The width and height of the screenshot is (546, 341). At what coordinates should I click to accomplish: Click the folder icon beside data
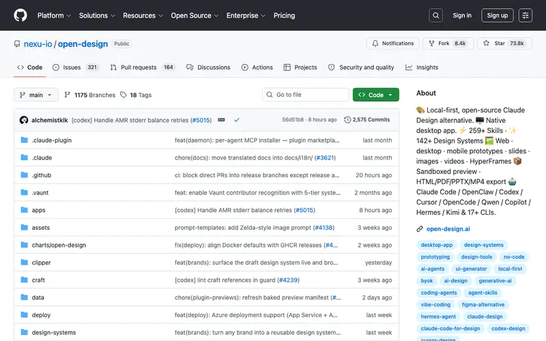click(x=25, y=297)
